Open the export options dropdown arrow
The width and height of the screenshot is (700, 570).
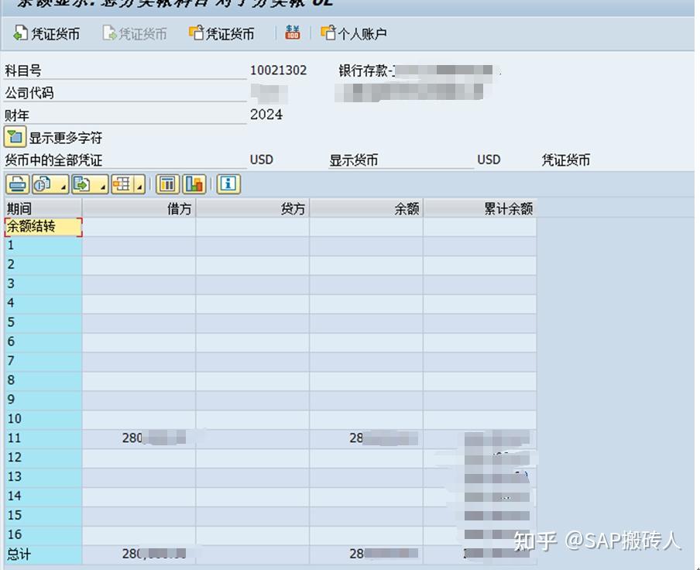[103, 188]
